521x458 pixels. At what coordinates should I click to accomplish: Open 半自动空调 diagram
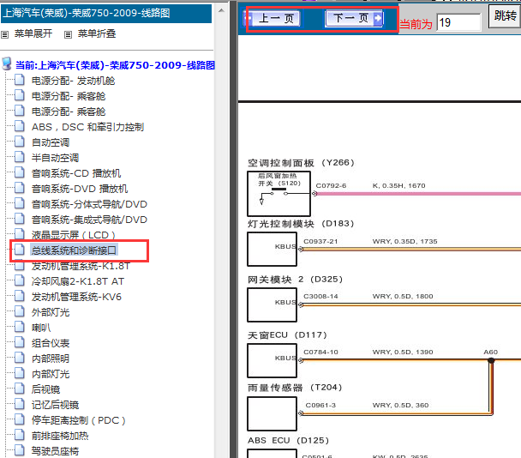click(55, 158)
